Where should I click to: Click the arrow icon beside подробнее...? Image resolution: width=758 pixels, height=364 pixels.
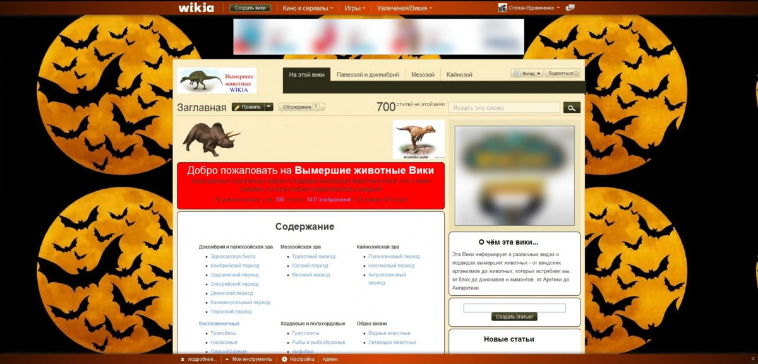coord(182,358)
